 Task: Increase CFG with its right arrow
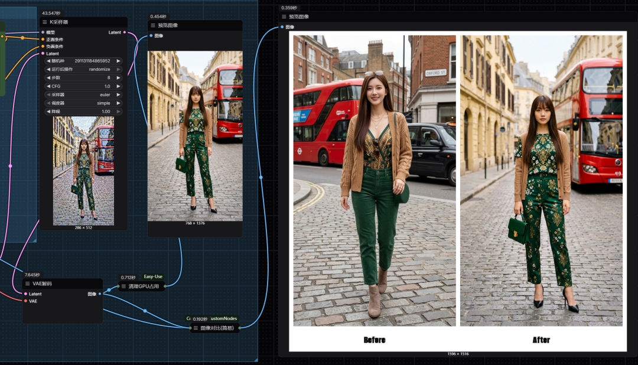pyautogui.click(x=118, y=86)
